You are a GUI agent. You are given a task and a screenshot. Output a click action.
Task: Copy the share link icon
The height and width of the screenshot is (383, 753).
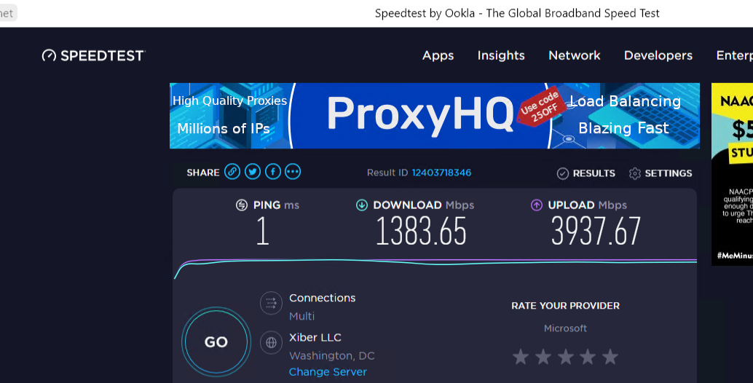point(232,172)
